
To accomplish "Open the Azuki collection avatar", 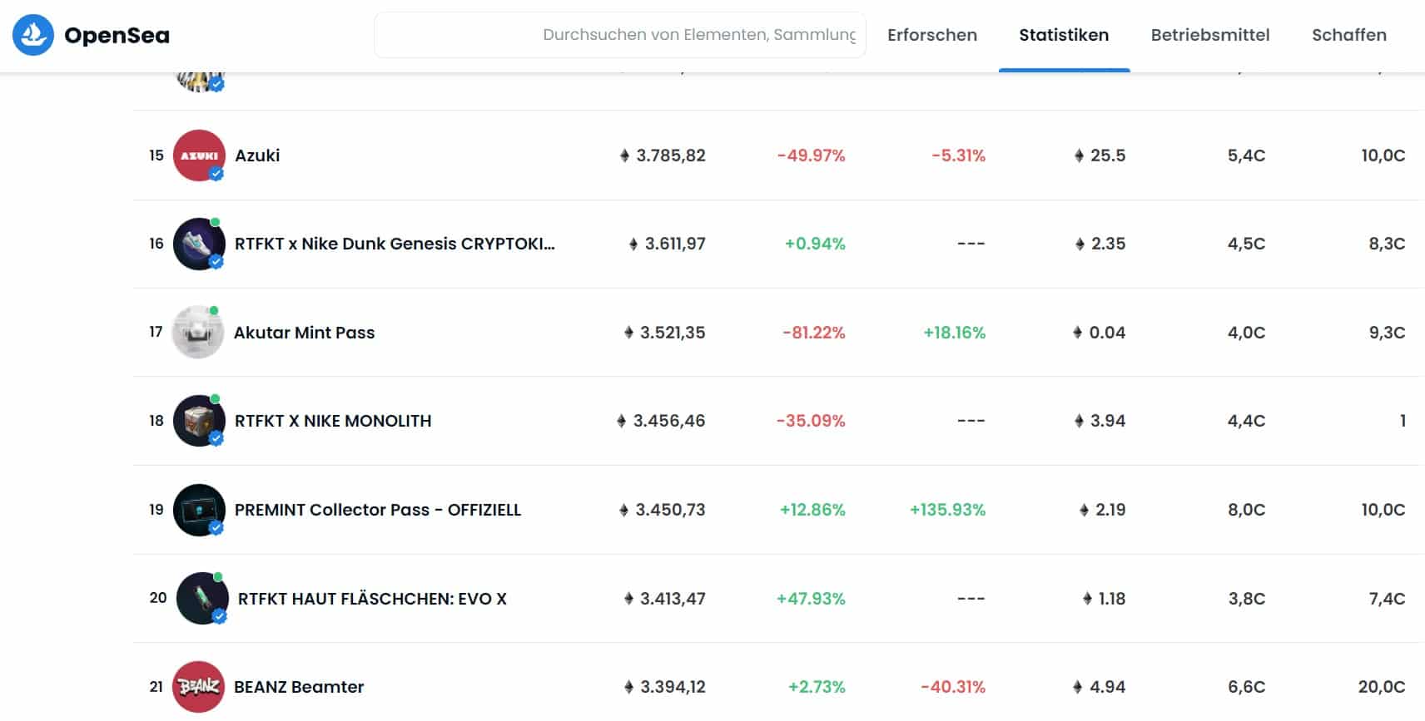I will tap(199, 156).
